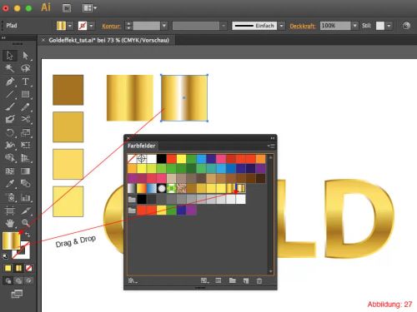The height and width of the screenshot is (312, 417).
Task: Click the new color group folder icon
Action: pos(233,280)
